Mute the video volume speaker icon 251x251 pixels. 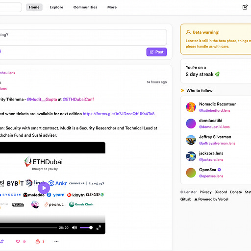tap(75, 227)
